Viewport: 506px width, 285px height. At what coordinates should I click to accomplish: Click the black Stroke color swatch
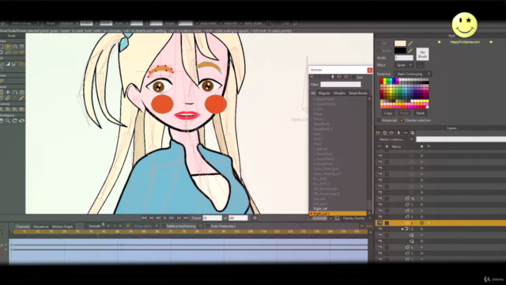(400, 51)
